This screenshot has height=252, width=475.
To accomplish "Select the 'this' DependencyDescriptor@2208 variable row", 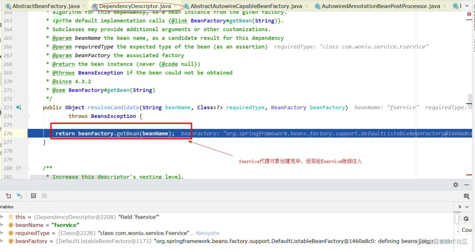I will (x=227, y=217).
